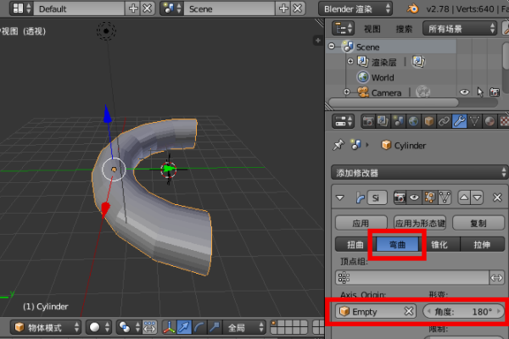This screenshot has width=509, height=339.
Task: Select the 拉伸 stretch deform mode
Action: [x=483, y=244]
